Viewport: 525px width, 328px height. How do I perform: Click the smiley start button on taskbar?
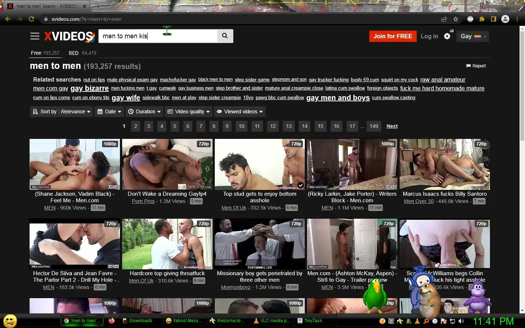[x=10, y=321]
